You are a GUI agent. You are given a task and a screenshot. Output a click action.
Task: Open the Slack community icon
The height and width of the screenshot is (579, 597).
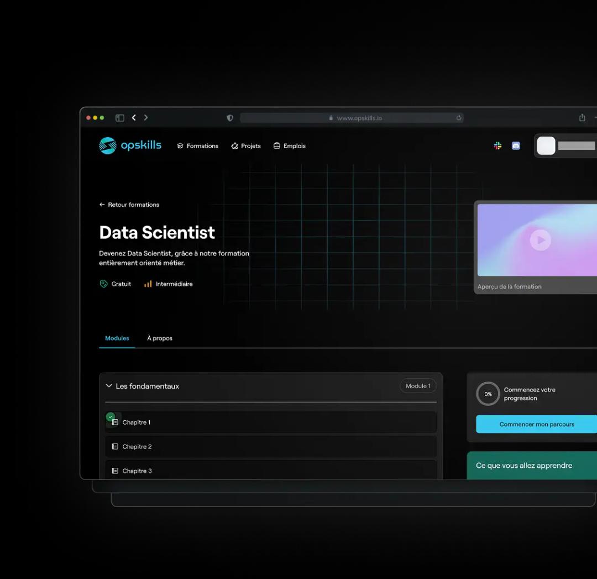[498, 145]
